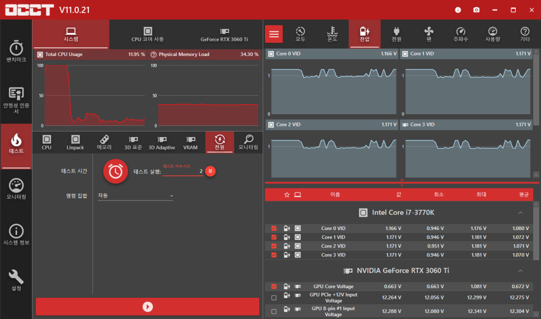This screenshot has width=541, height=319.
Task: Click the red alarm clock test-time icon
Action: tap(115, 171)
